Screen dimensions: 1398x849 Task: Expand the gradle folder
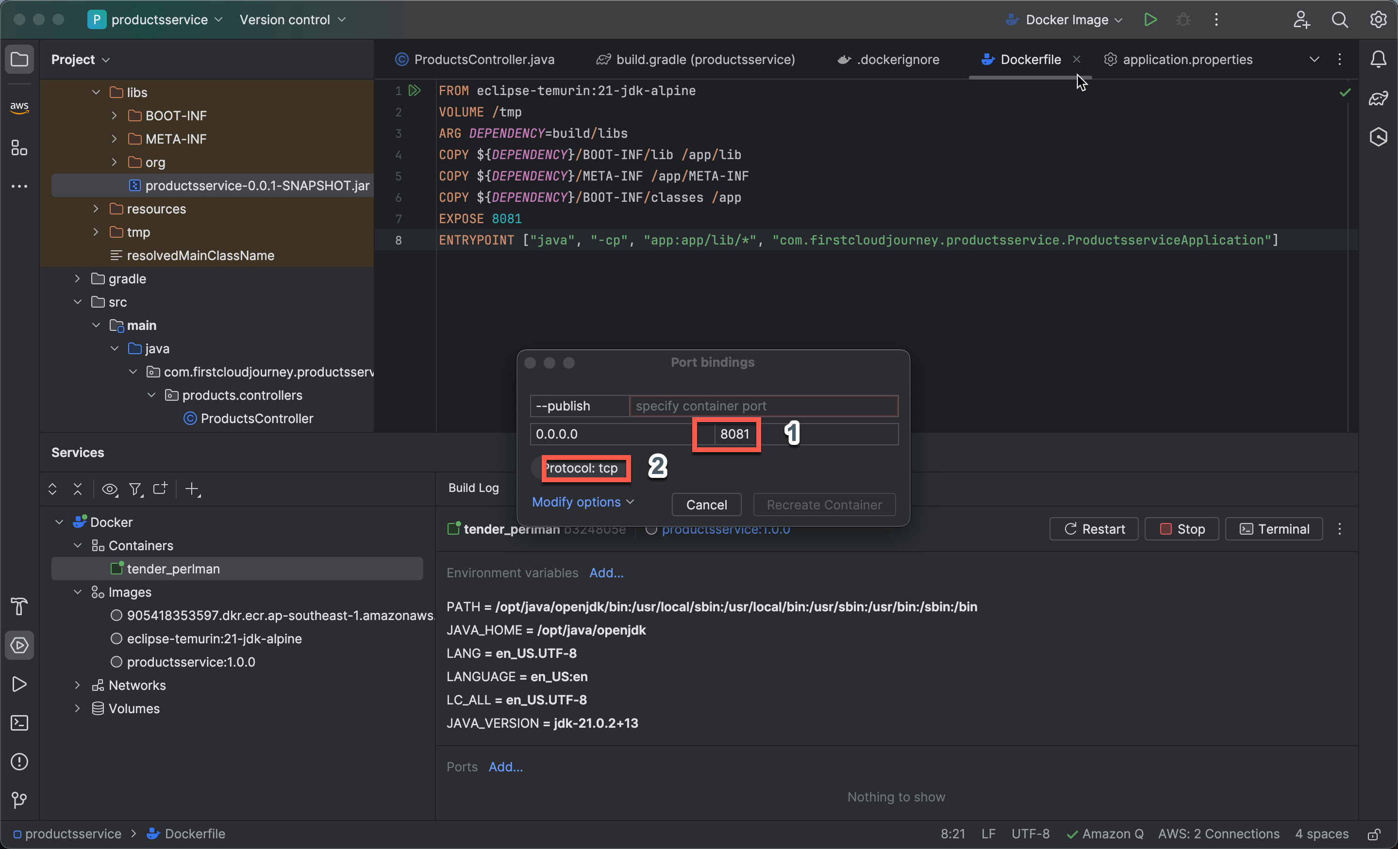click(78, 278)
